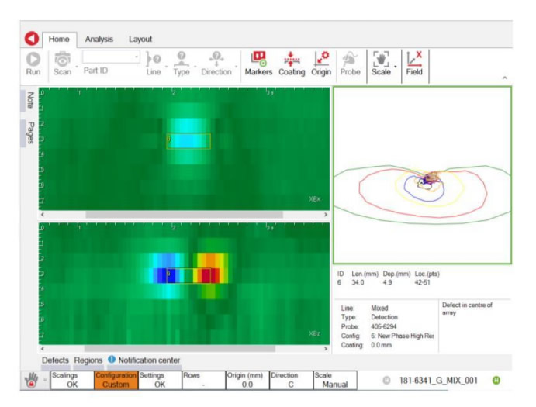The image size is (536, 407).
Task: Start acquisition with the Run icon
Action: [x=33, y=59]
